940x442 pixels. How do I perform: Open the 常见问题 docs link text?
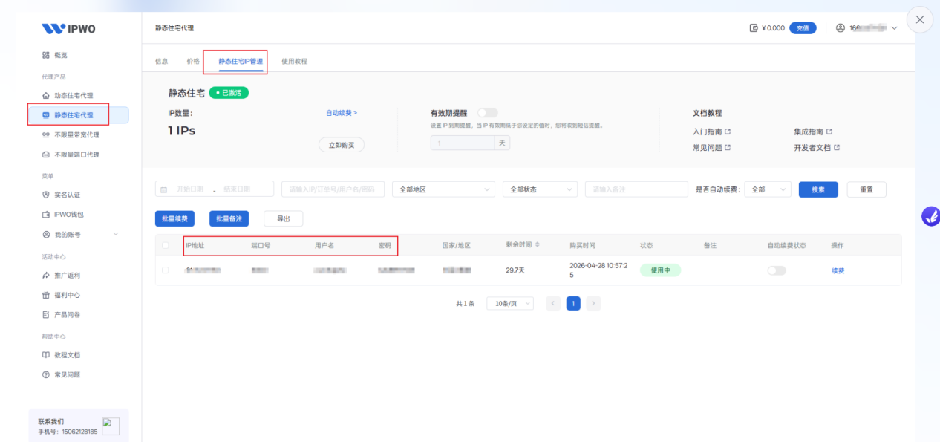707,148
